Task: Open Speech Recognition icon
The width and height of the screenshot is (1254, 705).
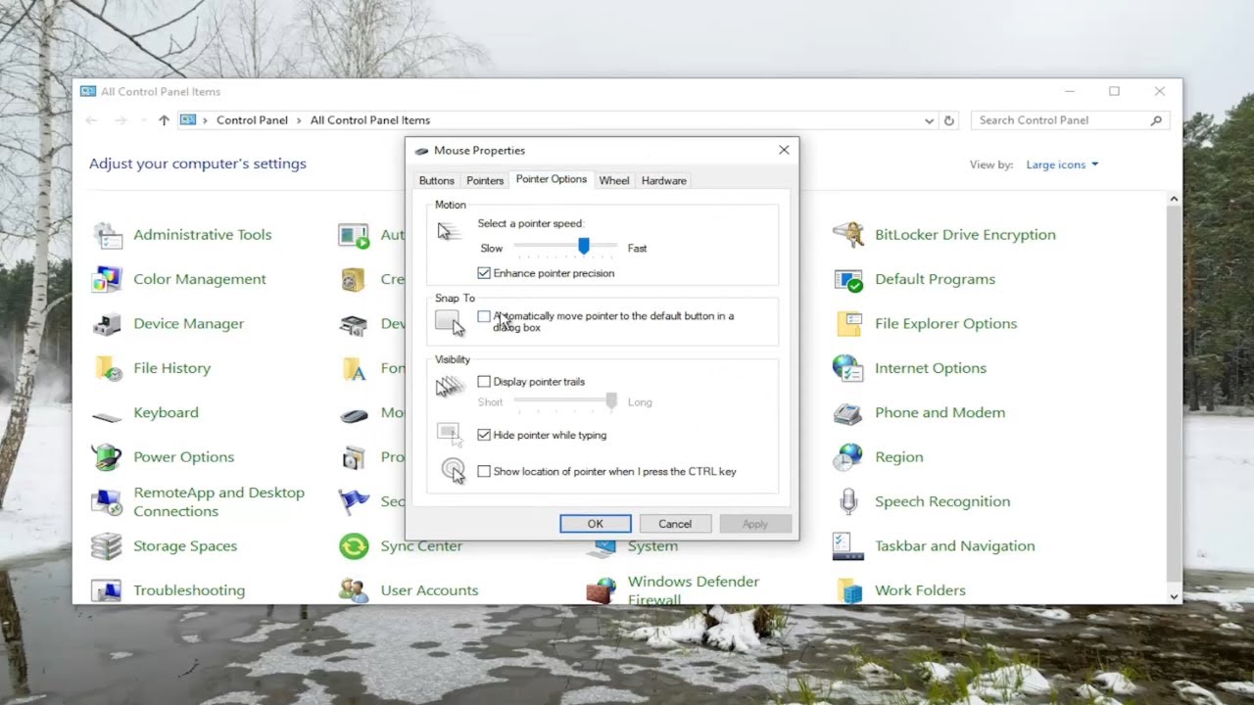Action: point(848,502)
